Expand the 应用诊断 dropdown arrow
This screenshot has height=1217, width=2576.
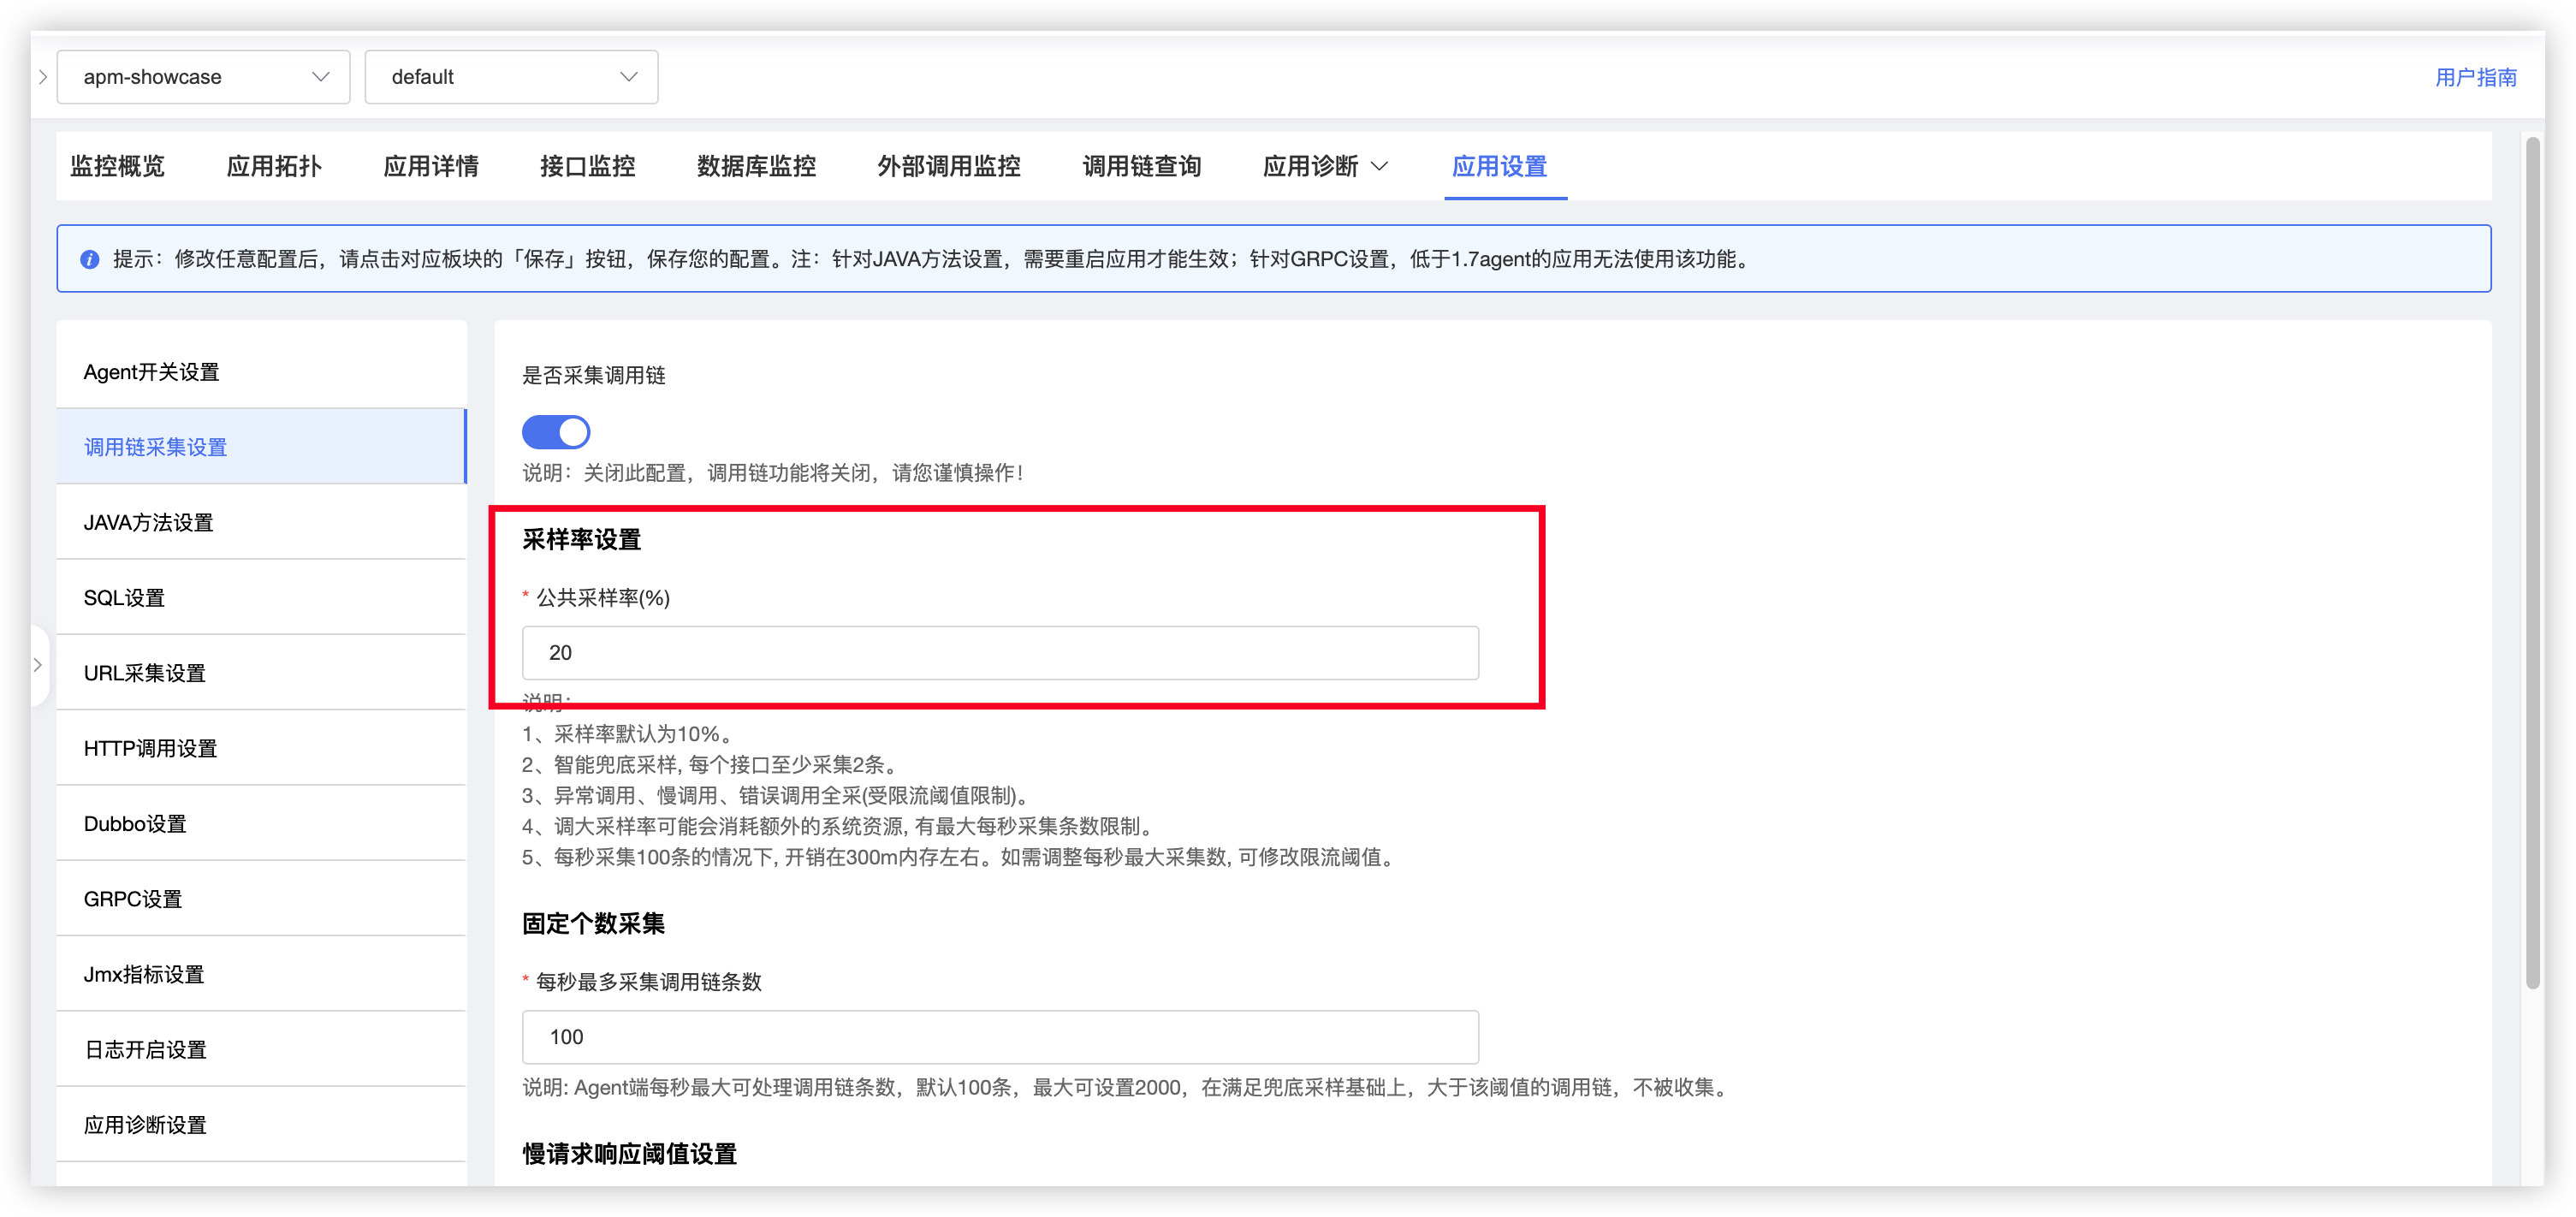pyautogui.click(x=1380, y=166)
